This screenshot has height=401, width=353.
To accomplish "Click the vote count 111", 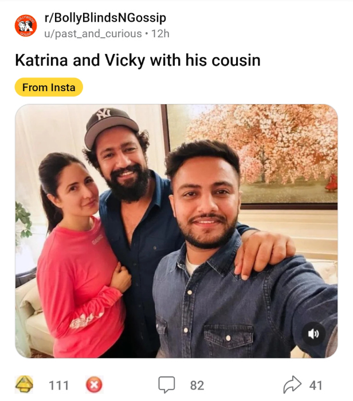I will (x=58, y=385).
